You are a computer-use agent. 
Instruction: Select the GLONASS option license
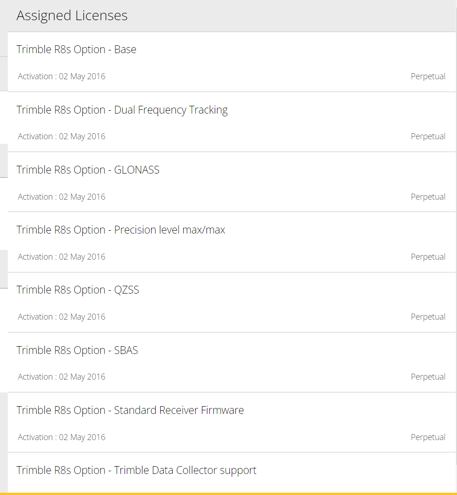click(232, 182)
